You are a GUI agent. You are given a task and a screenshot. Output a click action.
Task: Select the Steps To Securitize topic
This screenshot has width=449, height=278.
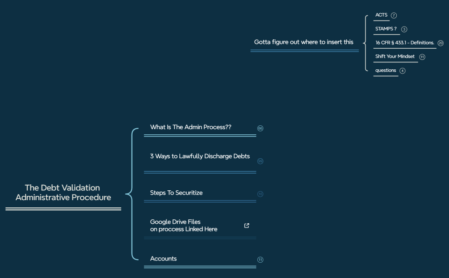point(176,192)
